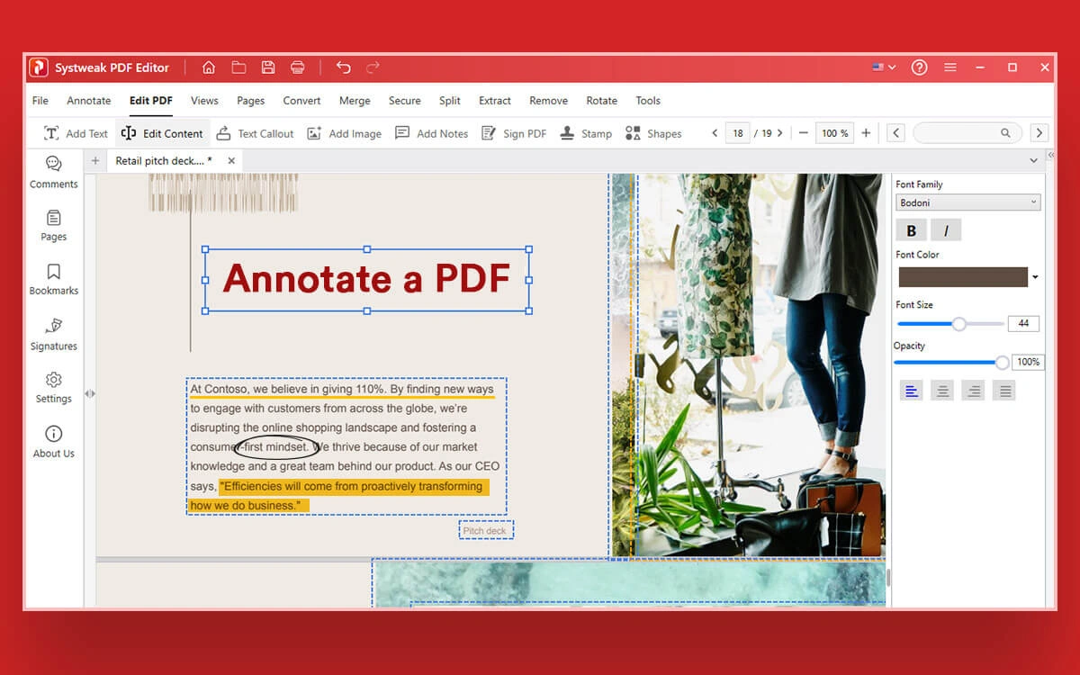
Task: Click the next search result arrow
Action: tap(1039, 133)
